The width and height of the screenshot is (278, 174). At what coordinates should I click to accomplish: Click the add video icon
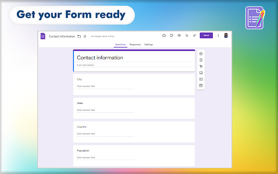(201, 79)
